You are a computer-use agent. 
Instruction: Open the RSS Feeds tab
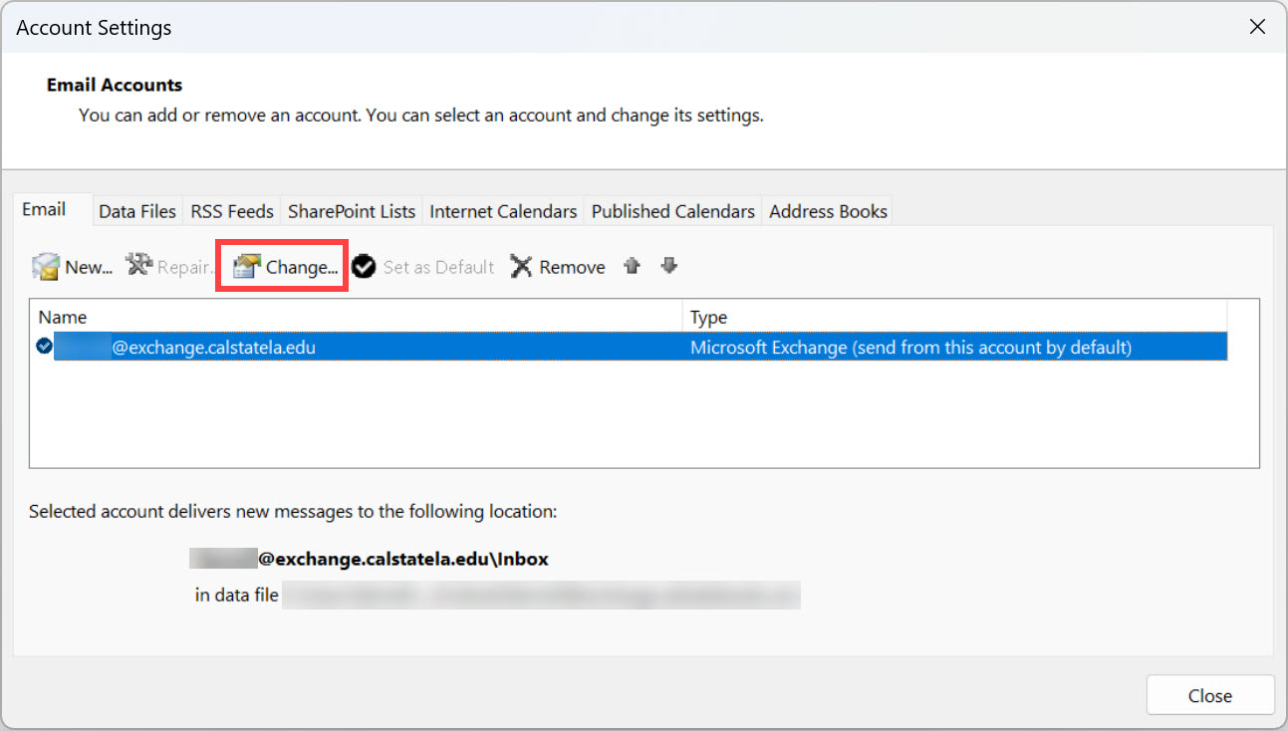coord(231,211)
